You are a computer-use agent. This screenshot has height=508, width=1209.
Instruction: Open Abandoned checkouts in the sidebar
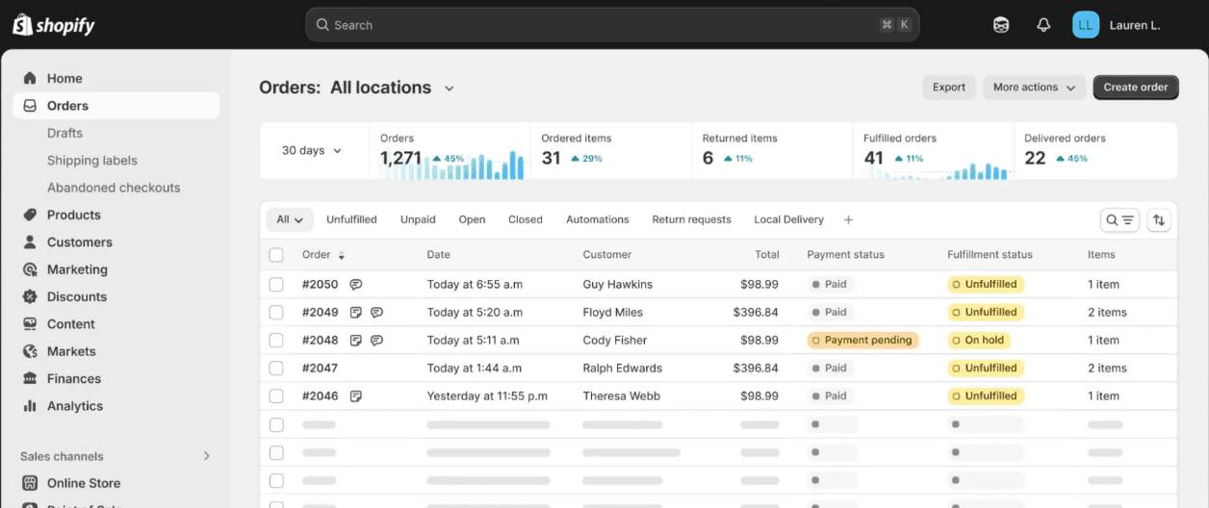[x=114, y=188]
